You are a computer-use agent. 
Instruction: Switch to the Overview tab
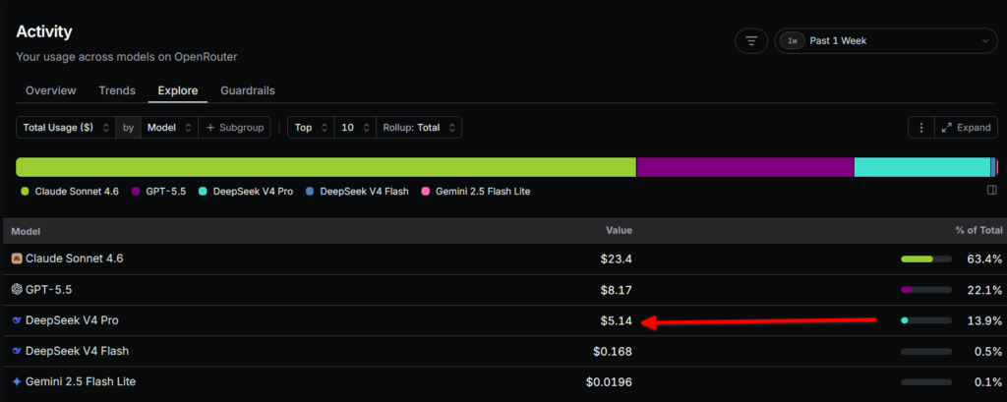point(51,90)
